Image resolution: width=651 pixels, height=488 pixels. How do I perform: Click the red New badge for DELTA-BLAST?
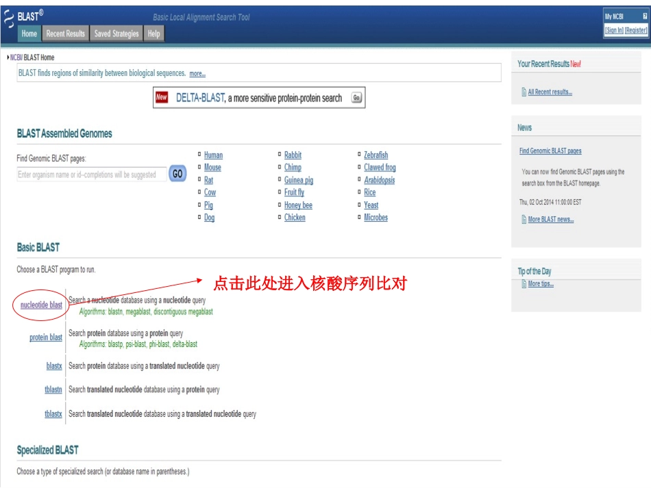click(162, 97)
